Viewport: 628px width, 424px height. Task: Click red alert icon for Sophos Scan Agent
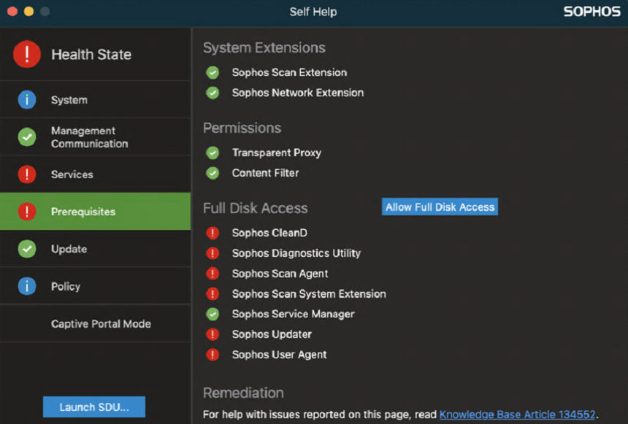[x=212, y=274]
